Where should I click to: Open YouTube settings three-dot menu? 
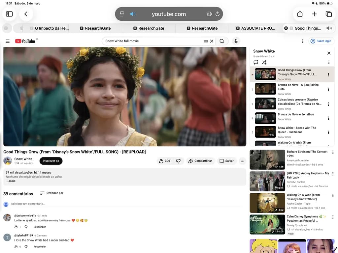302,41
